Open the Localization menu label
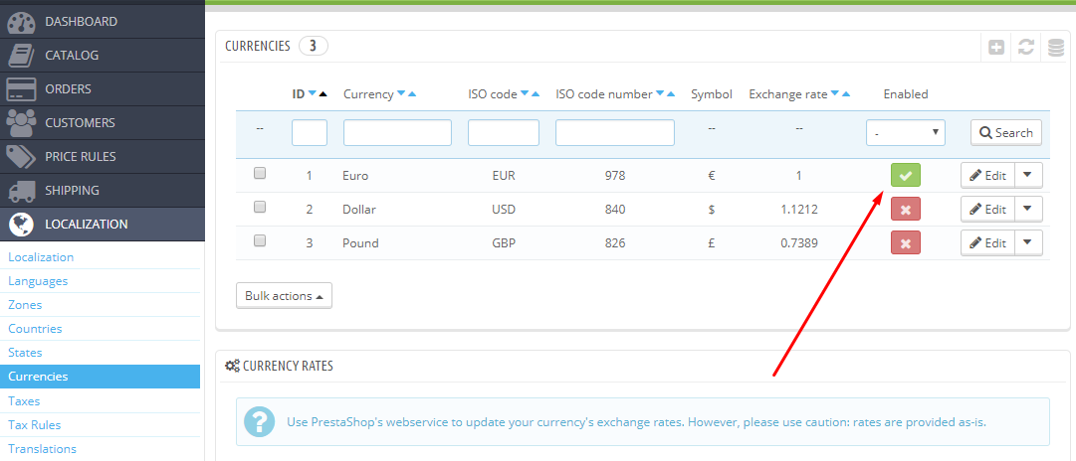1076x461 pixels. [x=87, y=224]
